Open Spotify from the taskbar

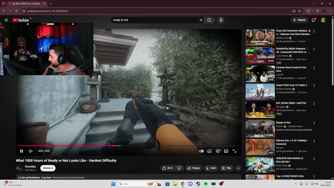point(206,184)
